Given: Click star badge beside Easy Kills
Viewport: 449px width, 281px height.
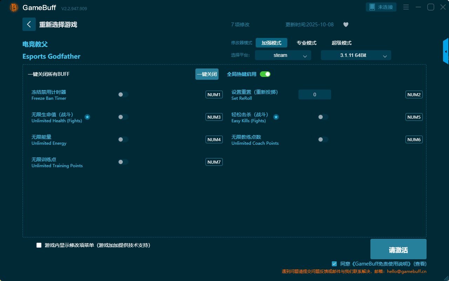Looking at the screenshot, I should click(276, 117).
